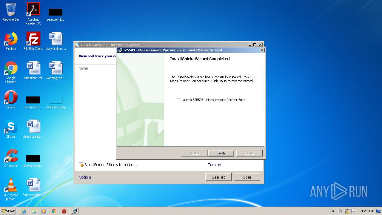Viewport: 382px width, 215px height.
Task: Select downloadsu file icon
Action: pyautogui.click(x=33, y=161)
